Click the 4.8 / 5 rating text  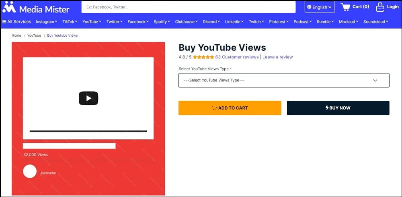click(185, 57)
